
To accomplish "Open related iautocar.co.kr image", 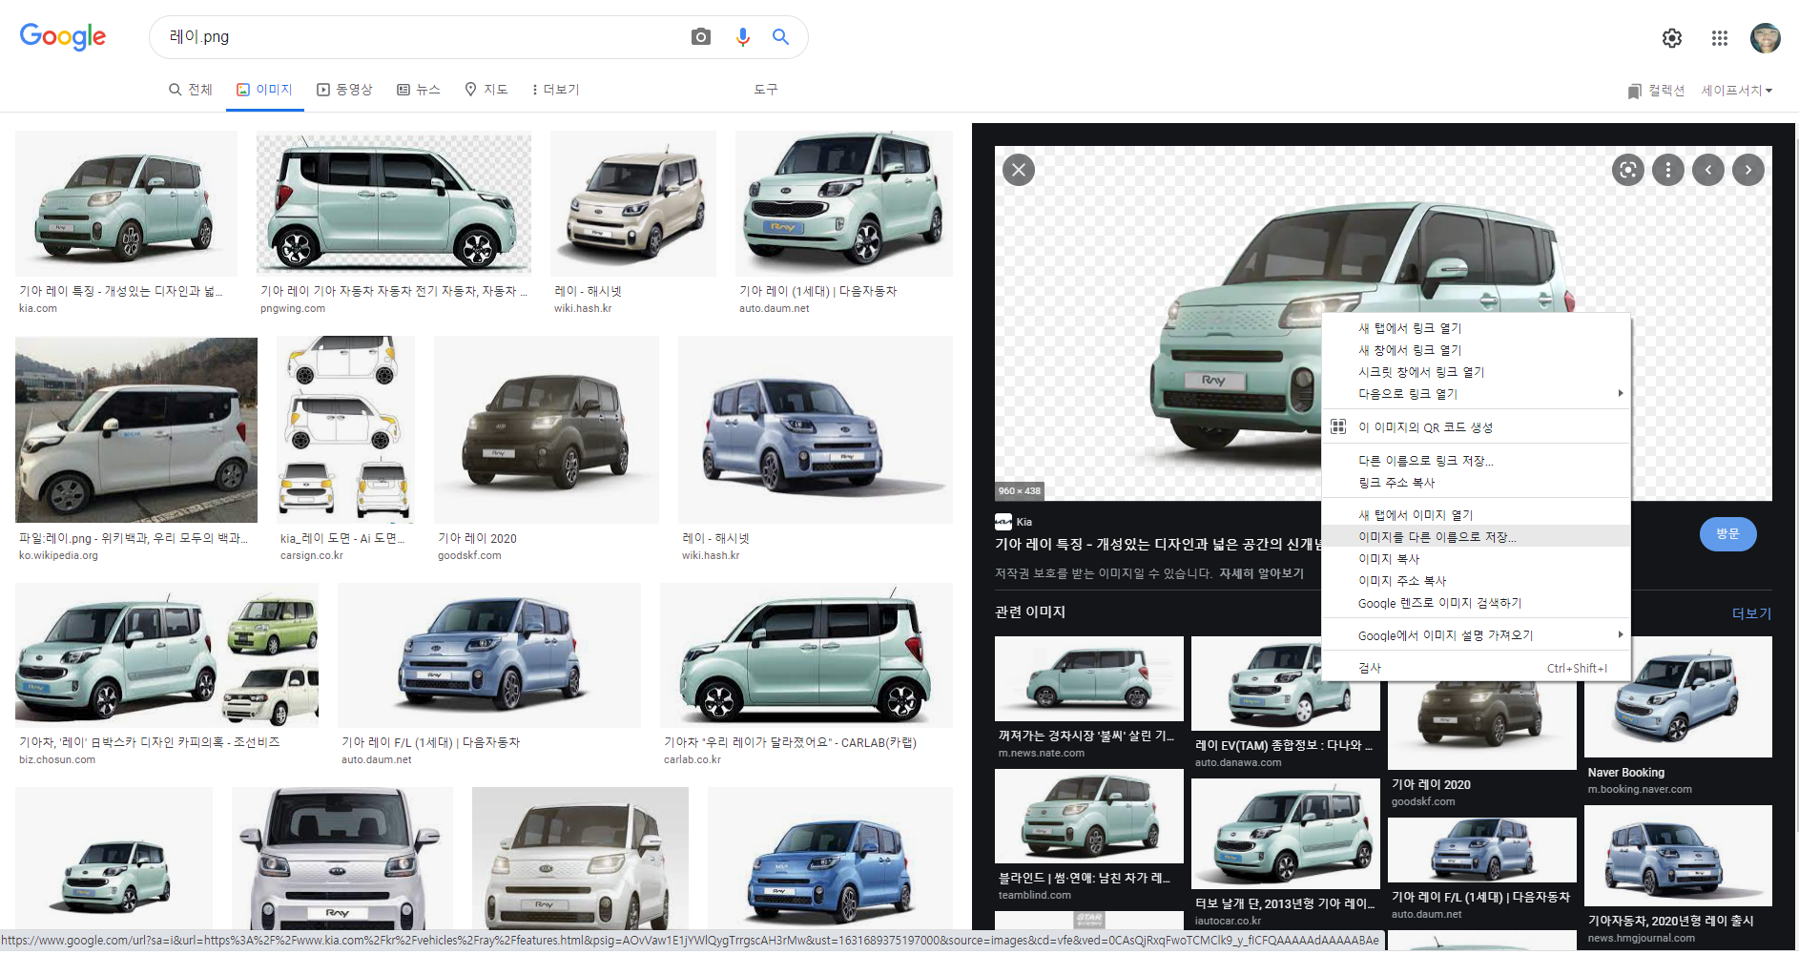I will tap(1285, 834).
